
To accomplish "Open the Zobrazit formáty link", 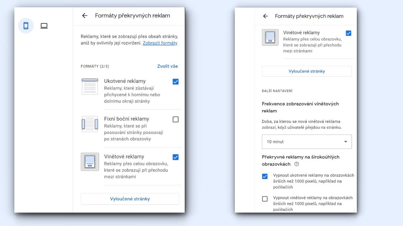I will tap(160, 43).
